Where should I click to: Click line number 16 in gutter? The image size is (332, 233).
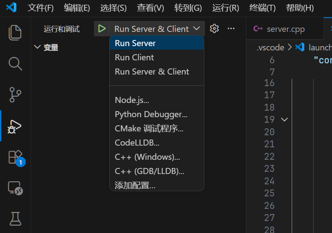[x=269, y=83]
